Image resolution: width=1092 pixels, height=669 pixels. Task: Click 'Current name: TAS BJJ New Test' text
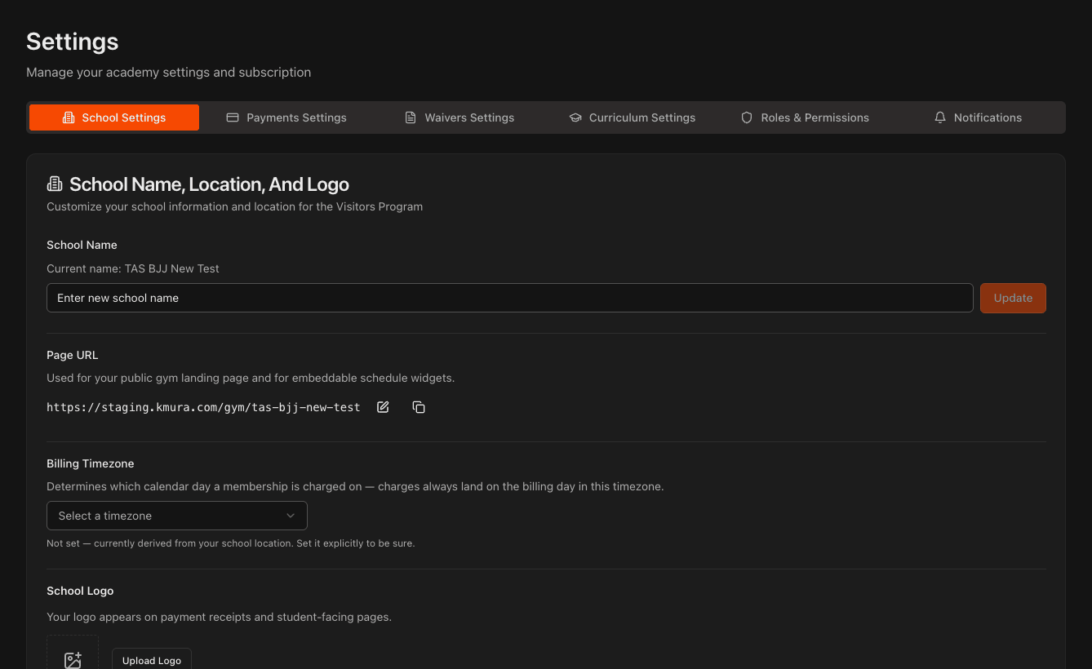133,268
